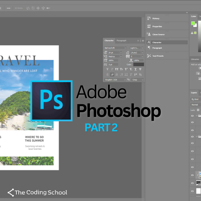Click the Paragraph pilcrow icon in dock
The image size is (201, 201).
149,48
